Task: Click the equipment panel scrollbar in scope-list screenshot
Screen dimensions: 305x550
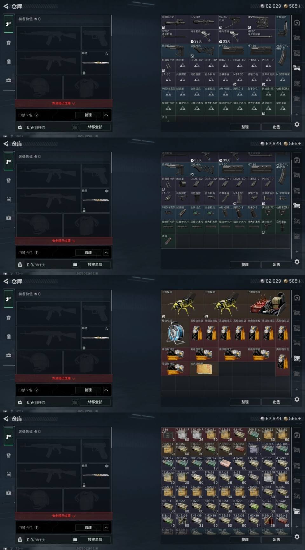Action: point(111,25)
